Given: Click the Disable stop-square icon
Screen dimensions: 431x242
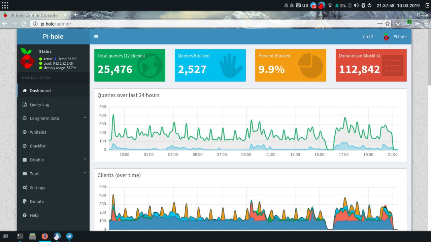Looking at the screenshot, I should pyautogui.click(x=25, y=160).
